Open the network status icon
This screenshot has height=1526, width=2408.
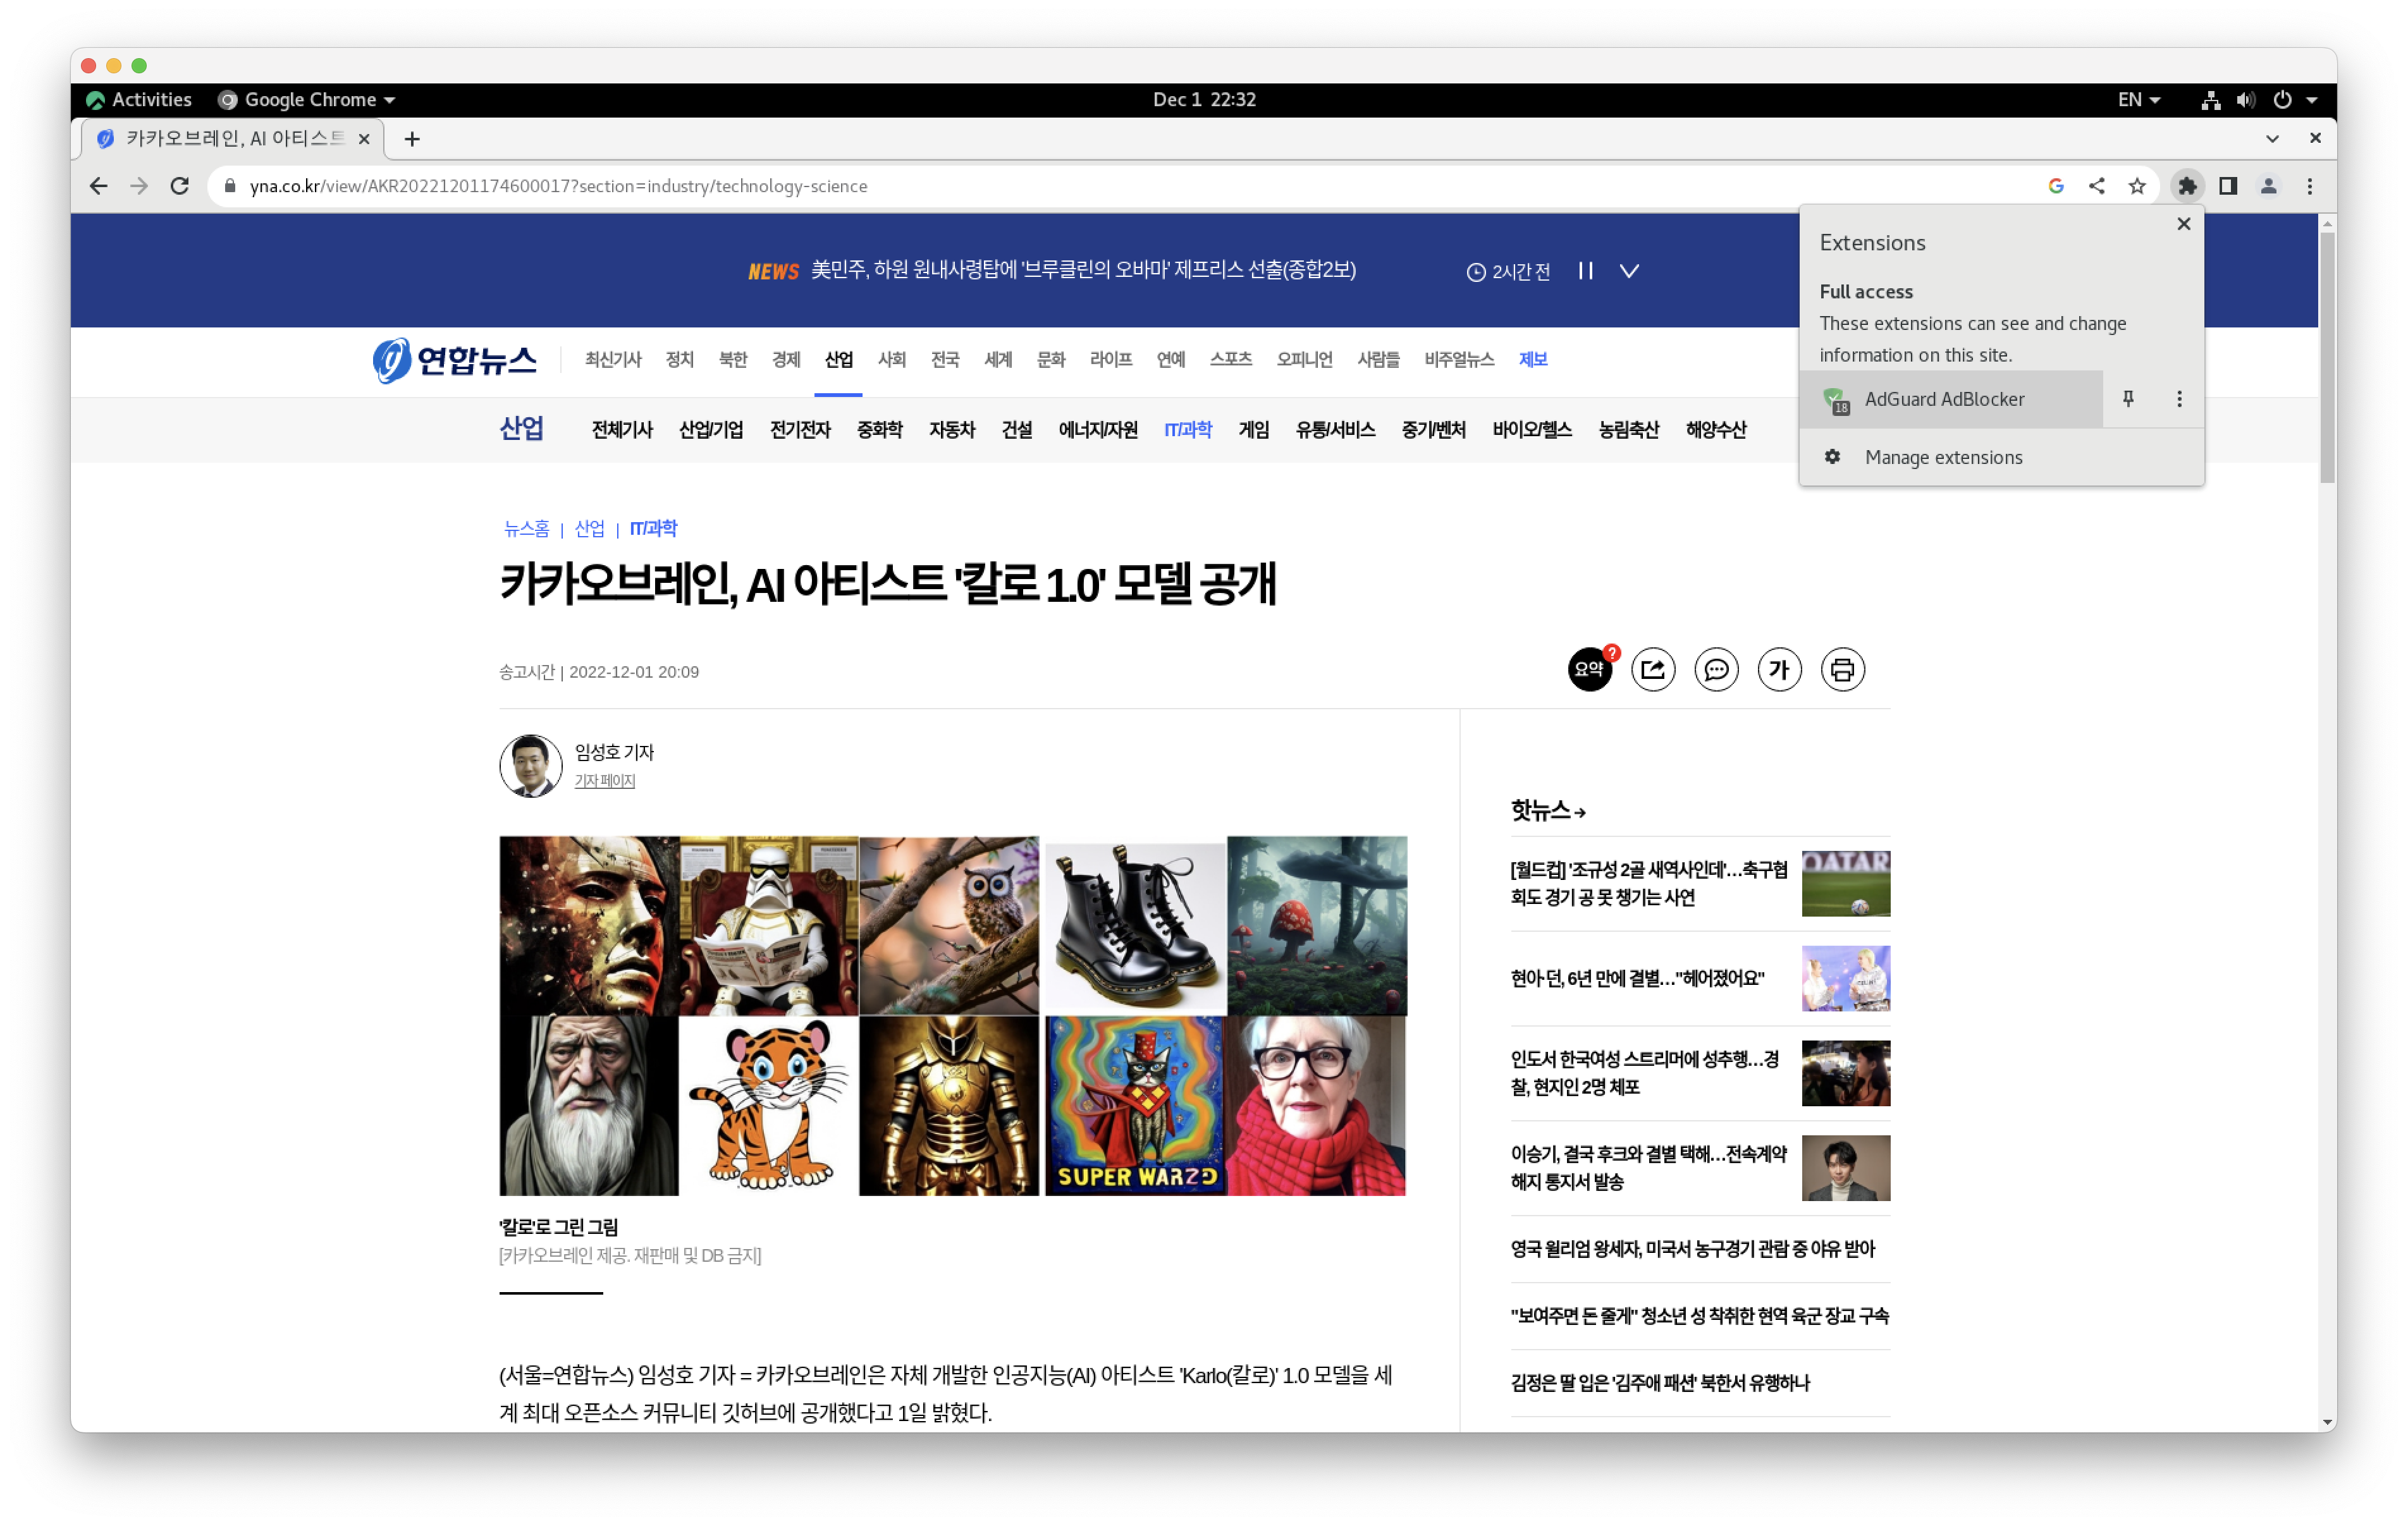(x=2210, y=100)
